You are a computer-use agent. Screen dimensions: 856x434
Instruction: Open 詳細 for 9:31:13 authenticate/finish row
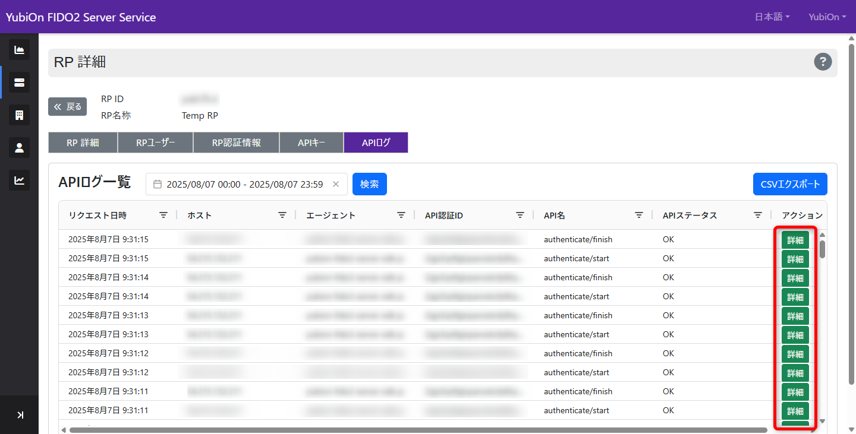(795, 316)
